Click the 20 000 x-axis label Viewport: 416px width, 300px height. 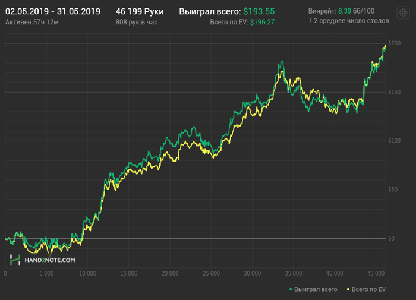170,273
